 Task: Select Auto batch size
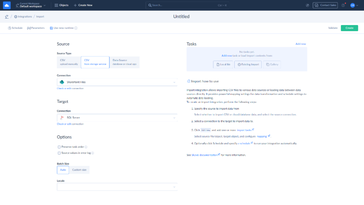(63, 170)
